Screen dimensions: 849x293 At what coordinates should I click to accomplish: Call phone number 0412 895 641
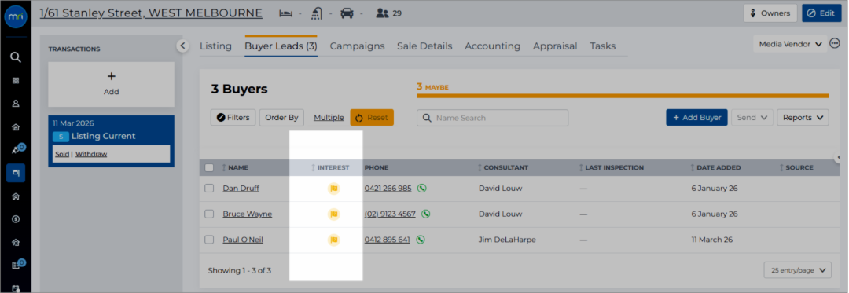[387, 240]
